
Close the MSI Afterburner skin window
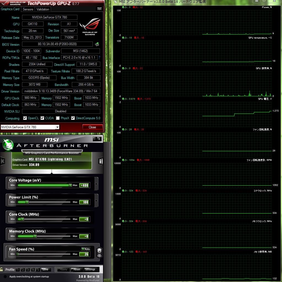coord(99,139)
